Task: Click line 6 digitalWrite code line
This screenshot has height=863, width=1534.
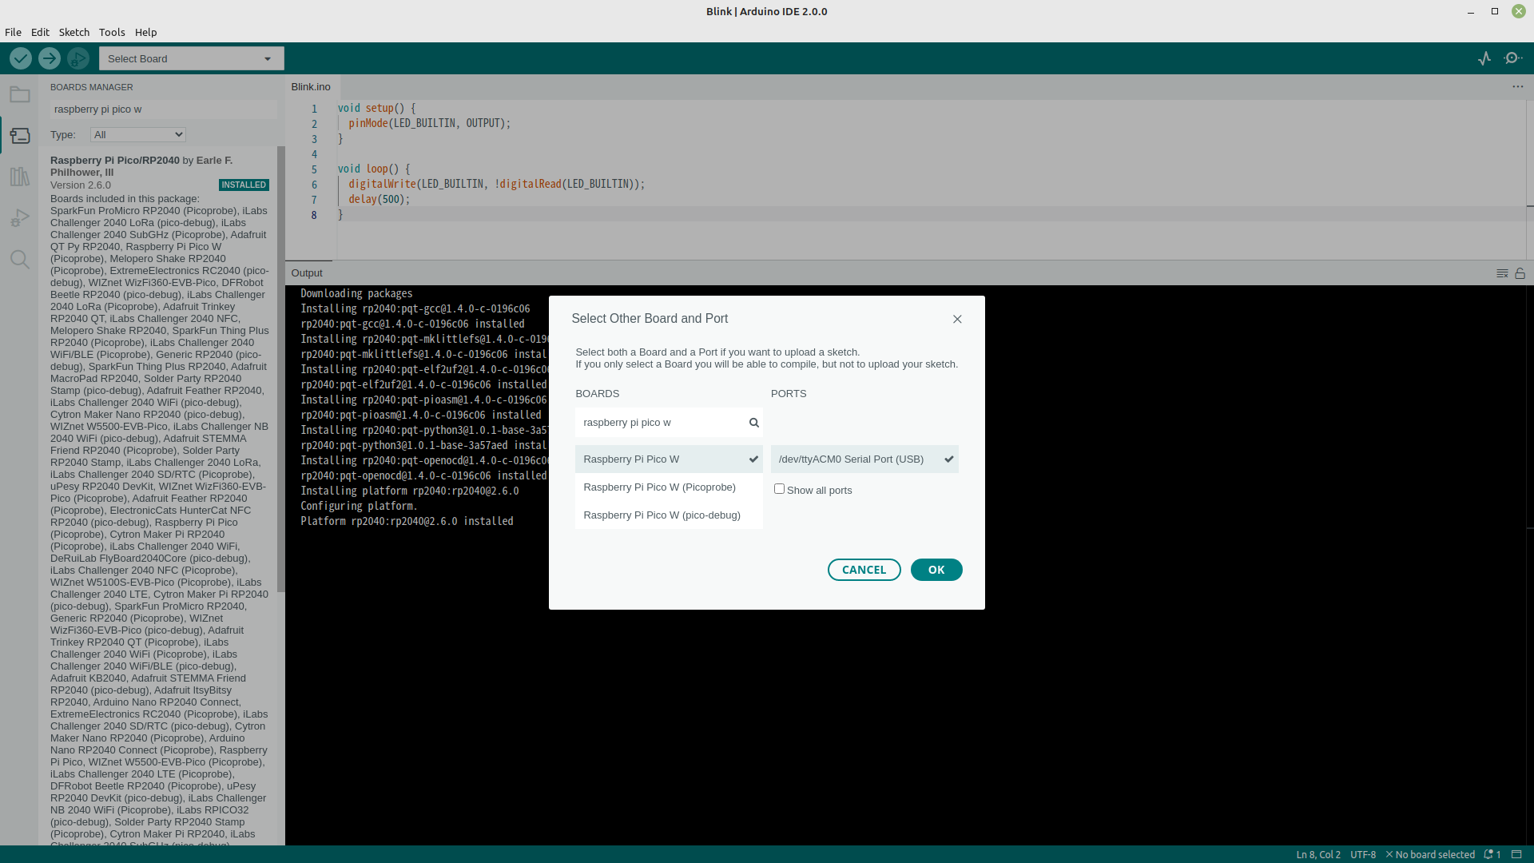Action: pos(496,184)
